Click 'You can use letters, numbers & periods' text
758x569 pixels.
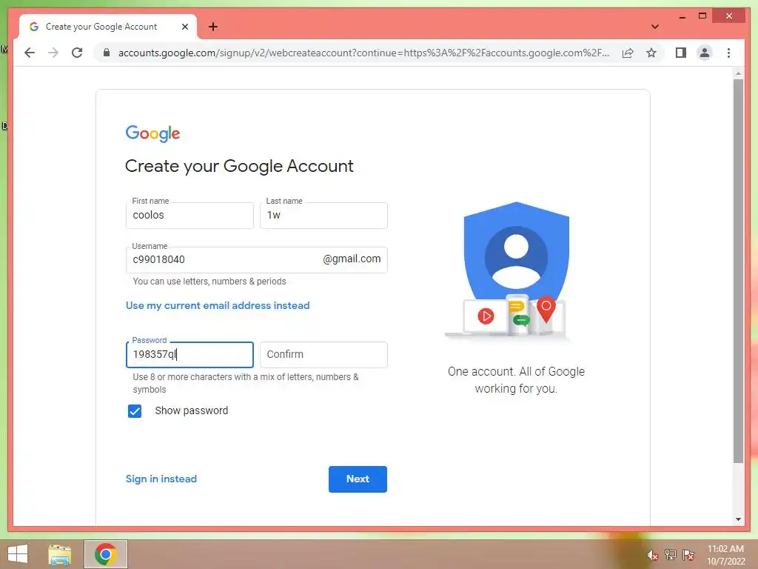click(x=209, y=282)
